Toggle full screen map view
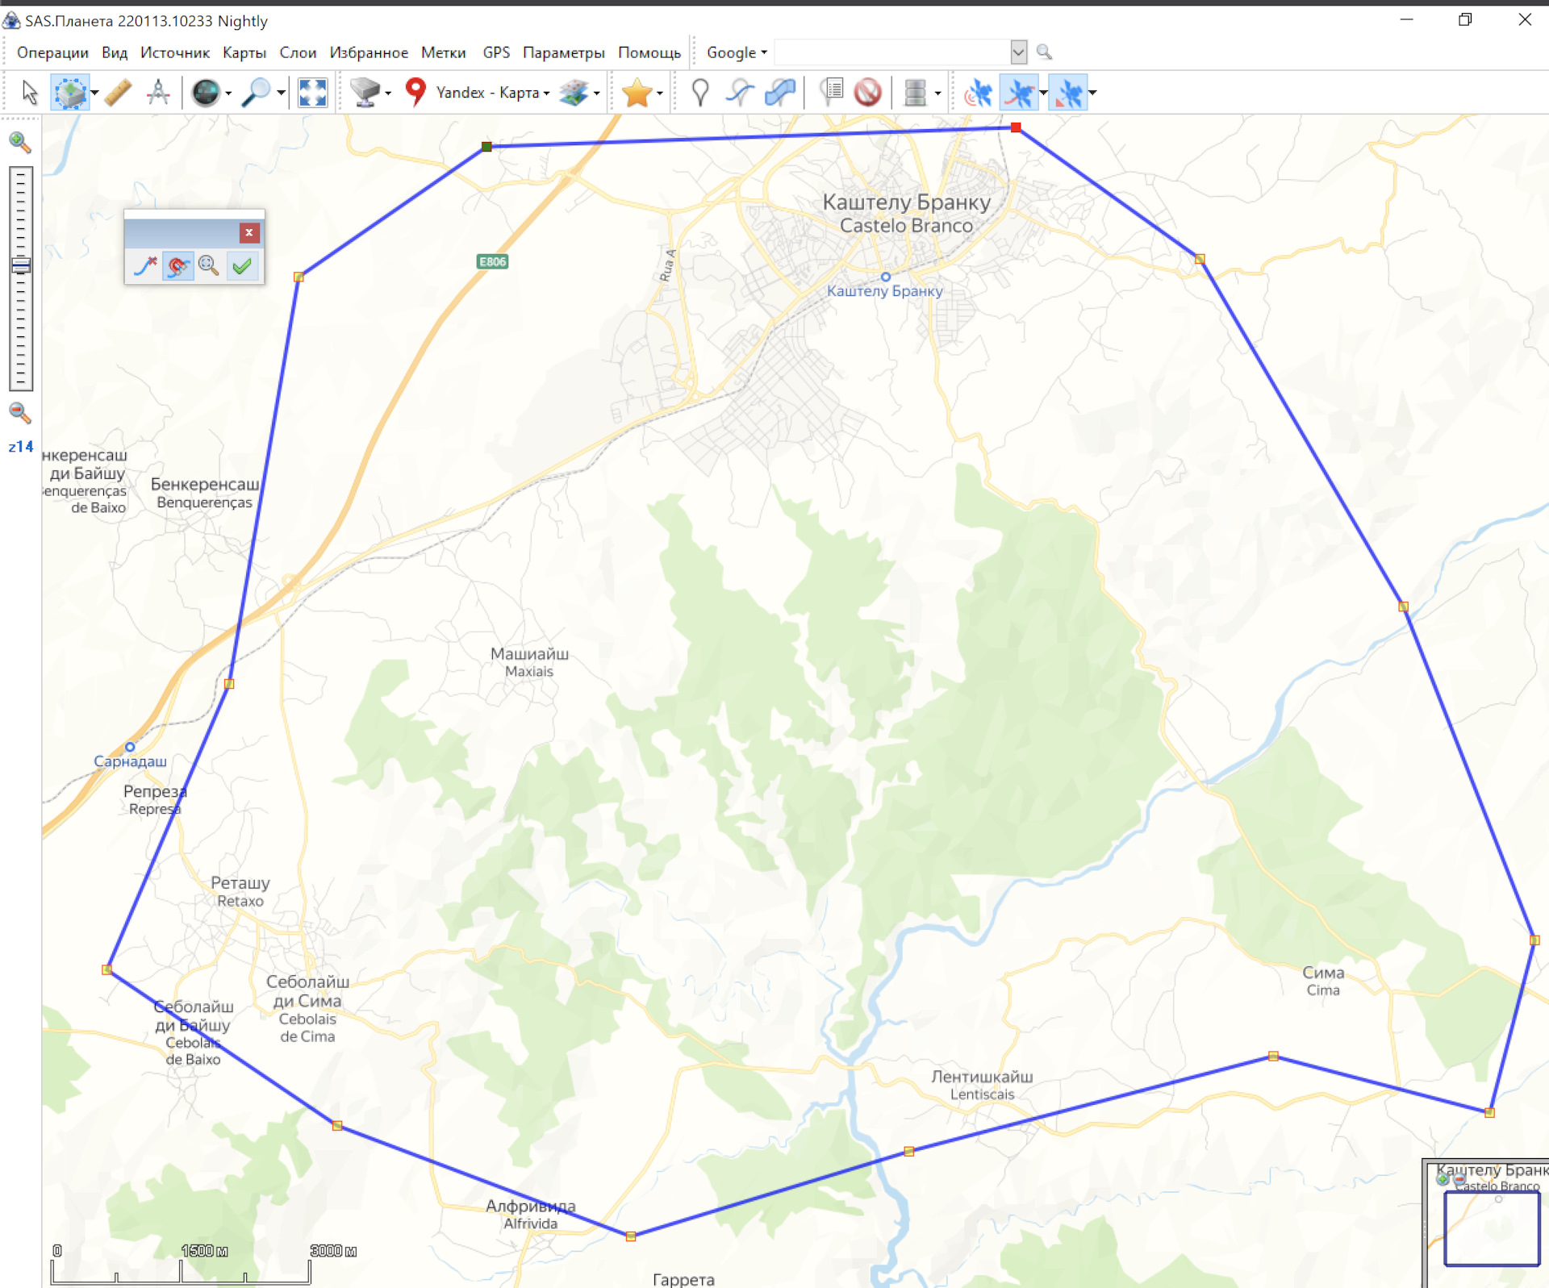Viewport: 1549px width, 1288px height. [312, 93]
